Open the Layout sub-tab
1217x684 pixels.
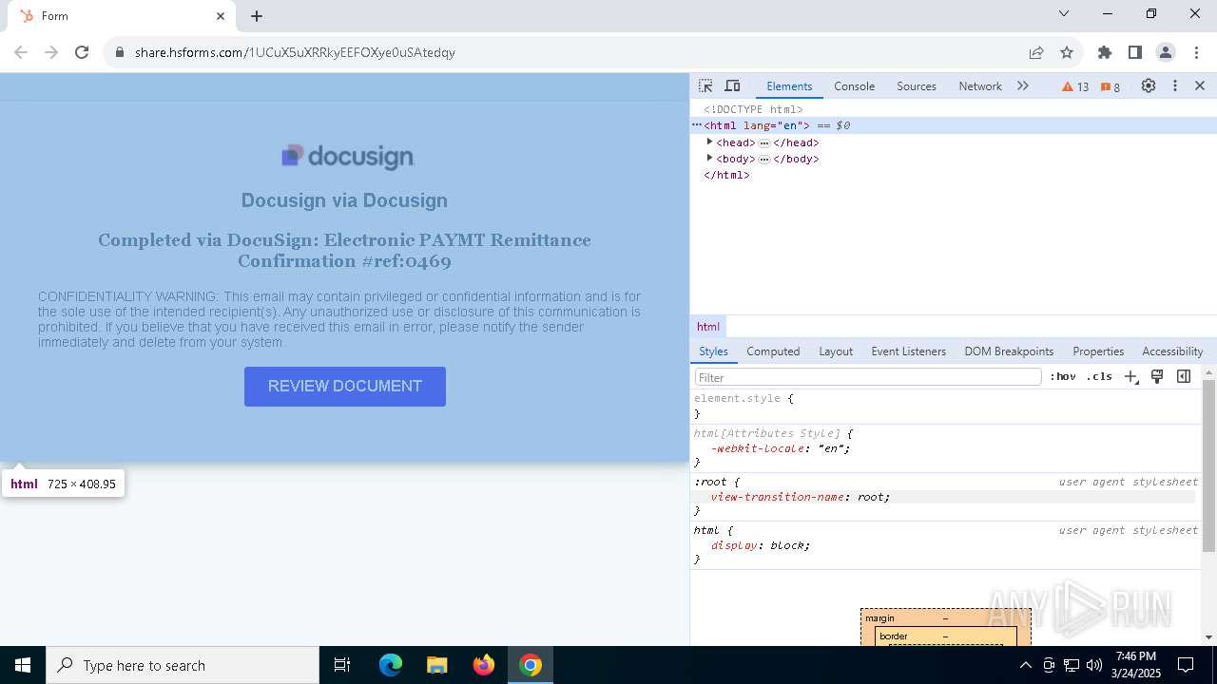836,351
